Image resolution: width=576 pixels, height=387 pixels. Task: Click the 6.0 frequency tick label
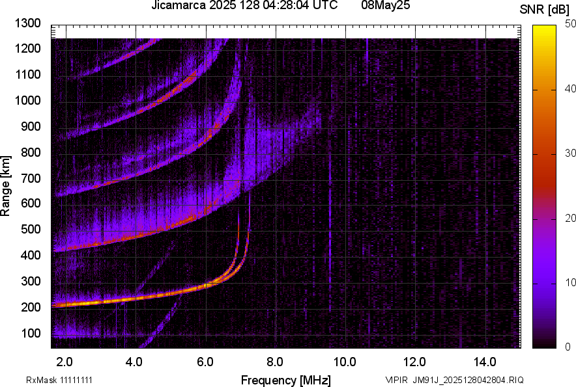tap(205, 362)
